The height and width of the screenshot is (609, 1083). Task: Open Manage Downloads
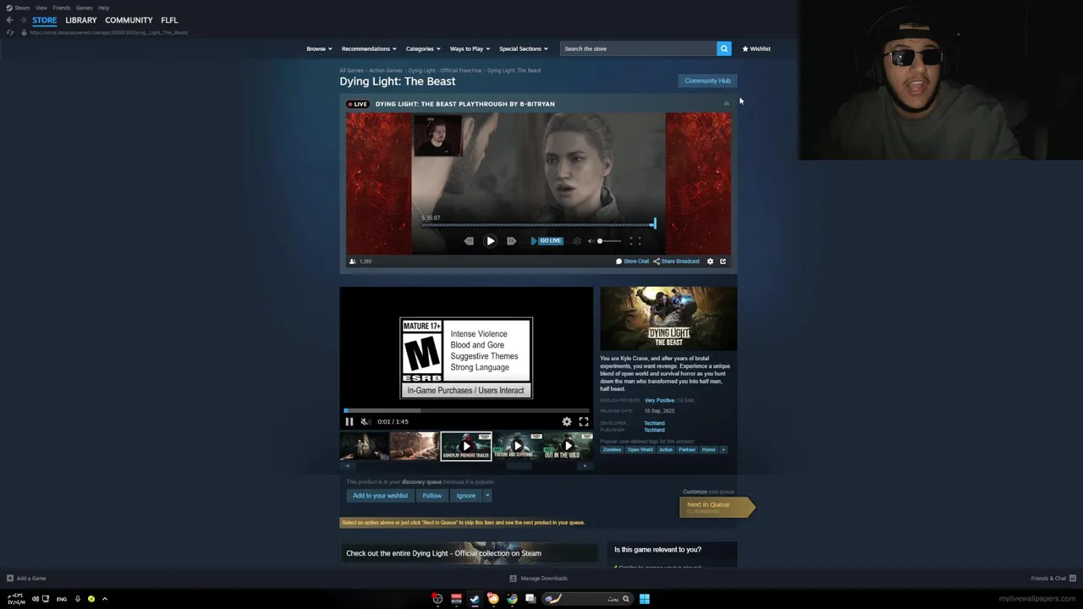538,579
